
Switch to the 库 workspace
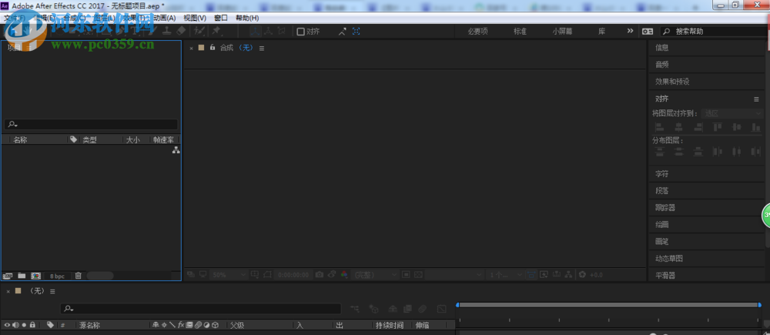601,31
